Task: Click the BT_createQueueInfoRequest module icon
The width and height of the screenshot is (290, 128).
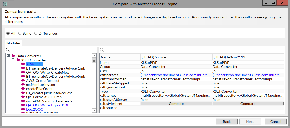Action: pyautogui.click(x=23, y=93)
